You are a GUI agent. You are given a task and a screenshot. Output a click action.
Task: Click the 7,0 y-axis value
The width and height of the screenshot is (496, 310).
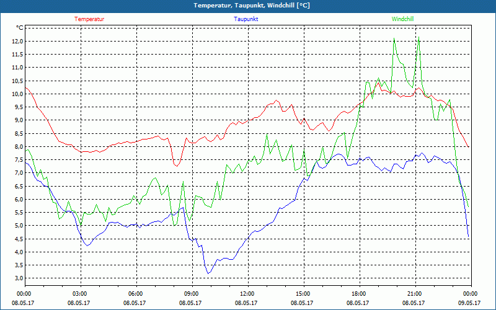19,173
